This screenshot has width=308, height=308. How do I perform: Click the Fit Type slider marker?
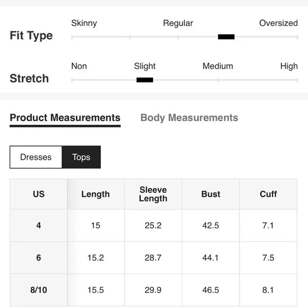pos(226,37)
